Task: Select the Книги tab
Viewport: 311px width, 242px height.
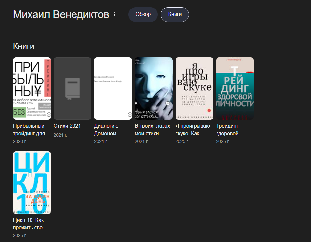Action: coord(175,14)
